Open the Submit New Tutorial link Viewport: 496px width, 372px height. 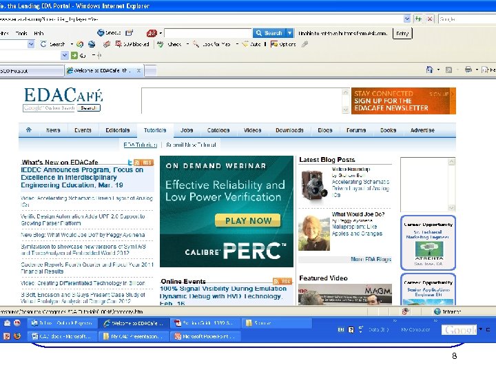click(x=191, y=145)
